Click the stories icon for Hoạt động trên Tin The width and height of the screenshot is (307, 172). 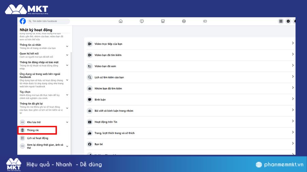click(x=90, y=122)
